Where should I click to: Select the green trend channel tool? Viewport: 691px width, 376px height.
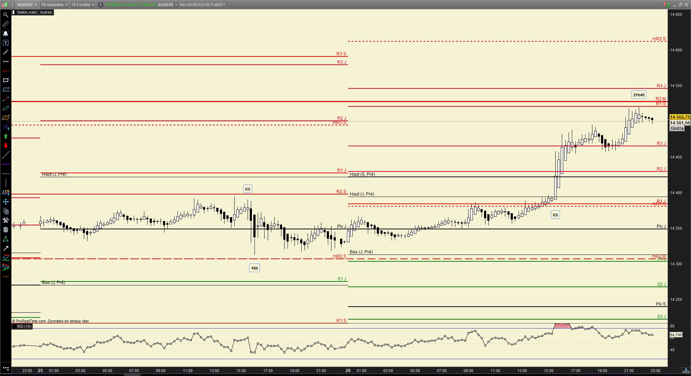(x=6, y=258)
